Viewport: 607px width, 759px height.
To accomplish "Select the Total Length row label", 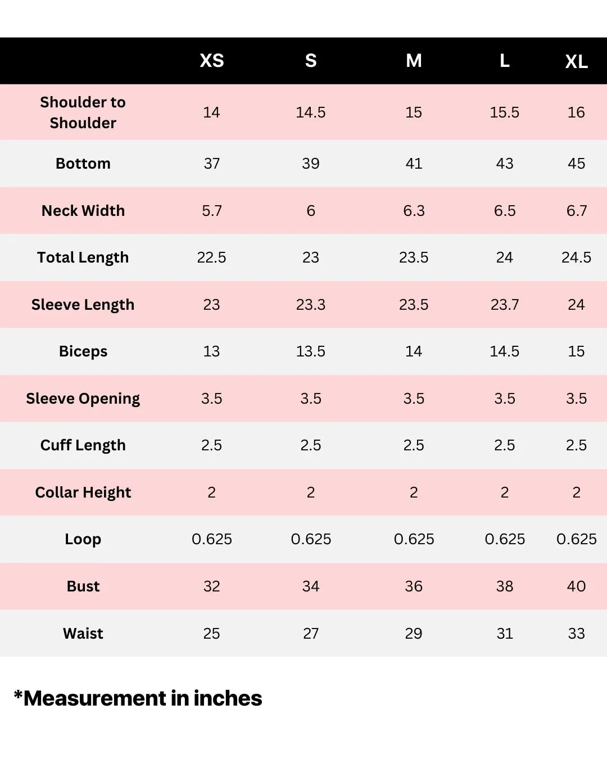I will (83, 257).
